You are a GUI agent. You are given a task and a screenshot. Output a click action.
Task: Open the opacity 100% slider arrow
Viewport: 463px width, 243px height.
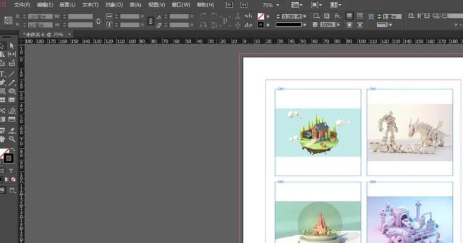pyautogui.click(x=338, y=25)
